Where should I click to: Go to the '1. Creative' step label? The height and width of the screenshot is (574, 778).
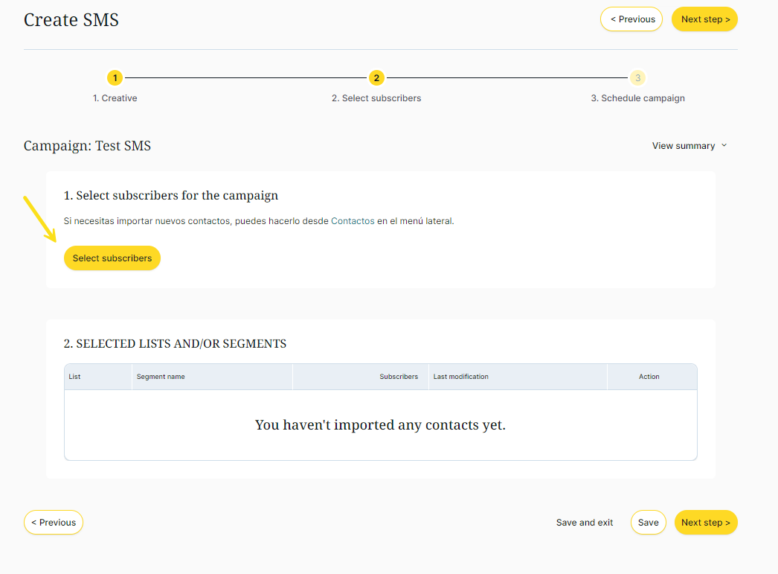pyautogui.click(x=115, y=98)
